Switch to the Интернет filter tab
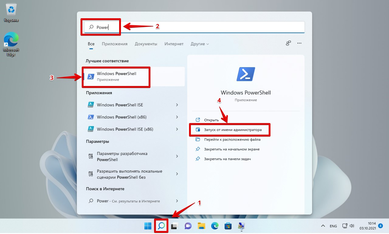The height and width of the screenshot is (234, 389). point(174,44)
